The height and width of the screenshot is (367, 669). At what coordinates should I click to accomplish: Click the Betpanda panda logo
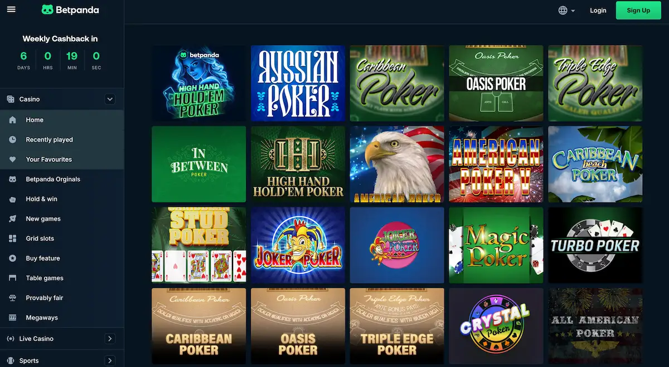[48, 9]
